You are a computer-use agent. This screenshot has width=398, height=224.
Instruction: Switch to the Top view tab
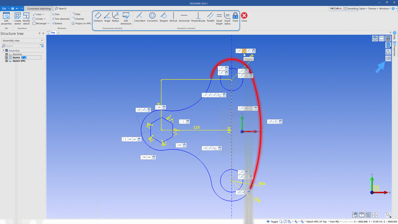51,33
